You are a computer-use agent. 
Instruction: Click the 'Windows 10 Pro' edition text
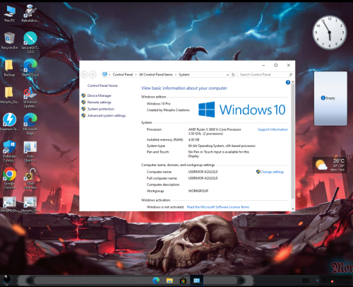(159, 104)
